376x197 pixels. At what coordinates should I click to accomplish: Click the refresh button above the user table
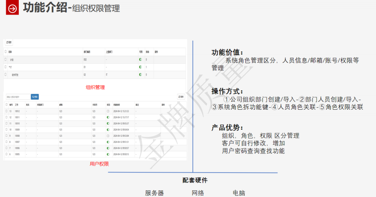(x=181, y=97)
